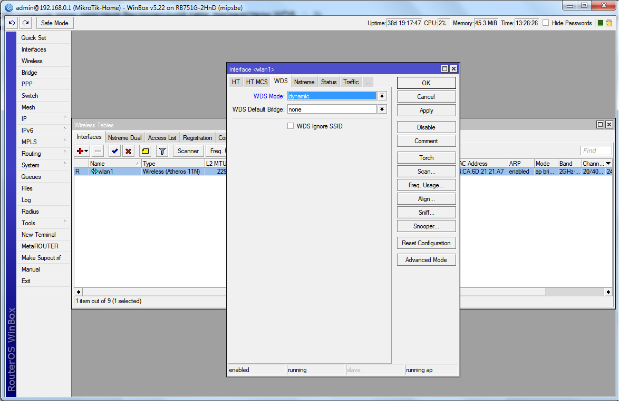Click the red Disable cross icon
Image resolution: width=619 pixels, height=401 pixels.
coord(129,151)
